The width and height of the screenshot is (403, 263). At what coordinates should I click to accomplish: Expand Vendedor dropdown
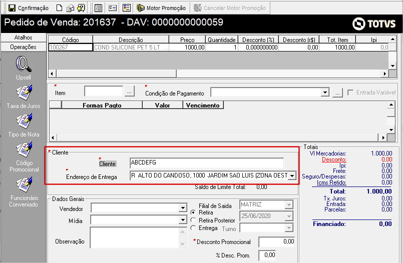(183, 208)
